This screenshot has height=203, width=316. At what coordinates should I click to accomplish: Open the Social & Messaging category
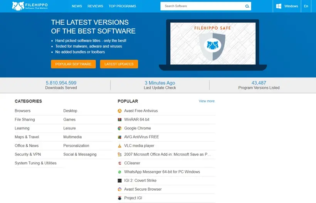coord(80,154)
